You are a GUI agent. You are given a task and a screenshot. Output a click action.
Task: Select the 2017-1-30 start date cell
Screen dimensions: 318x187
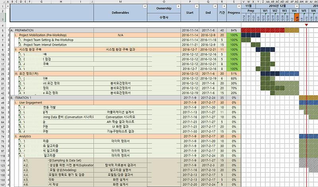(190, 131)
